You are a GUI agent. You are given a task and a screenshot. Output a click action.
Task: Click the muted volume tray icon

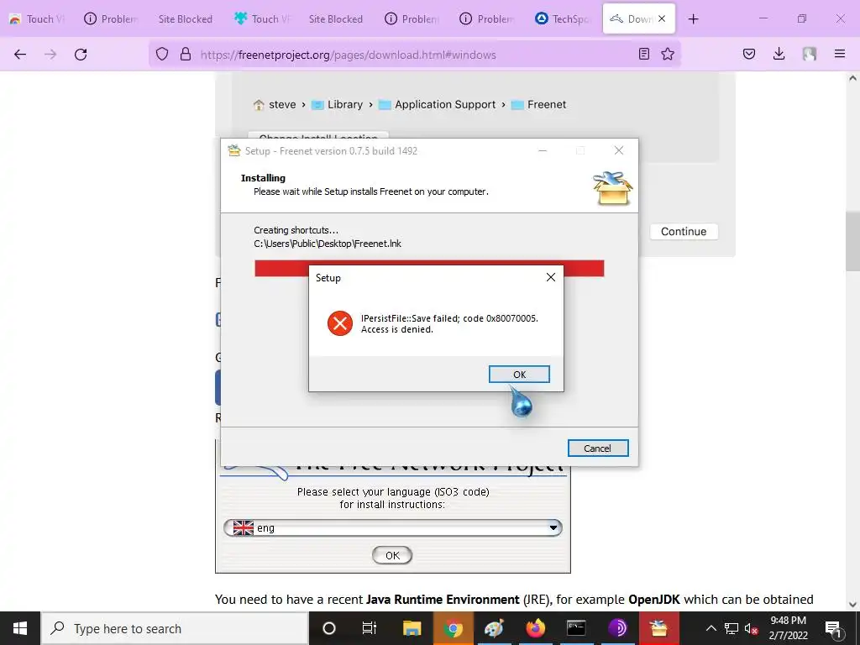coord(751,628)
